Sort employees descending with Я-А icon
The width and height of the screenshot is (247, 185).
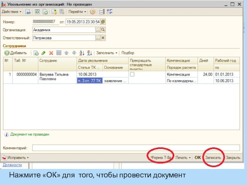[x=90, y=53]
